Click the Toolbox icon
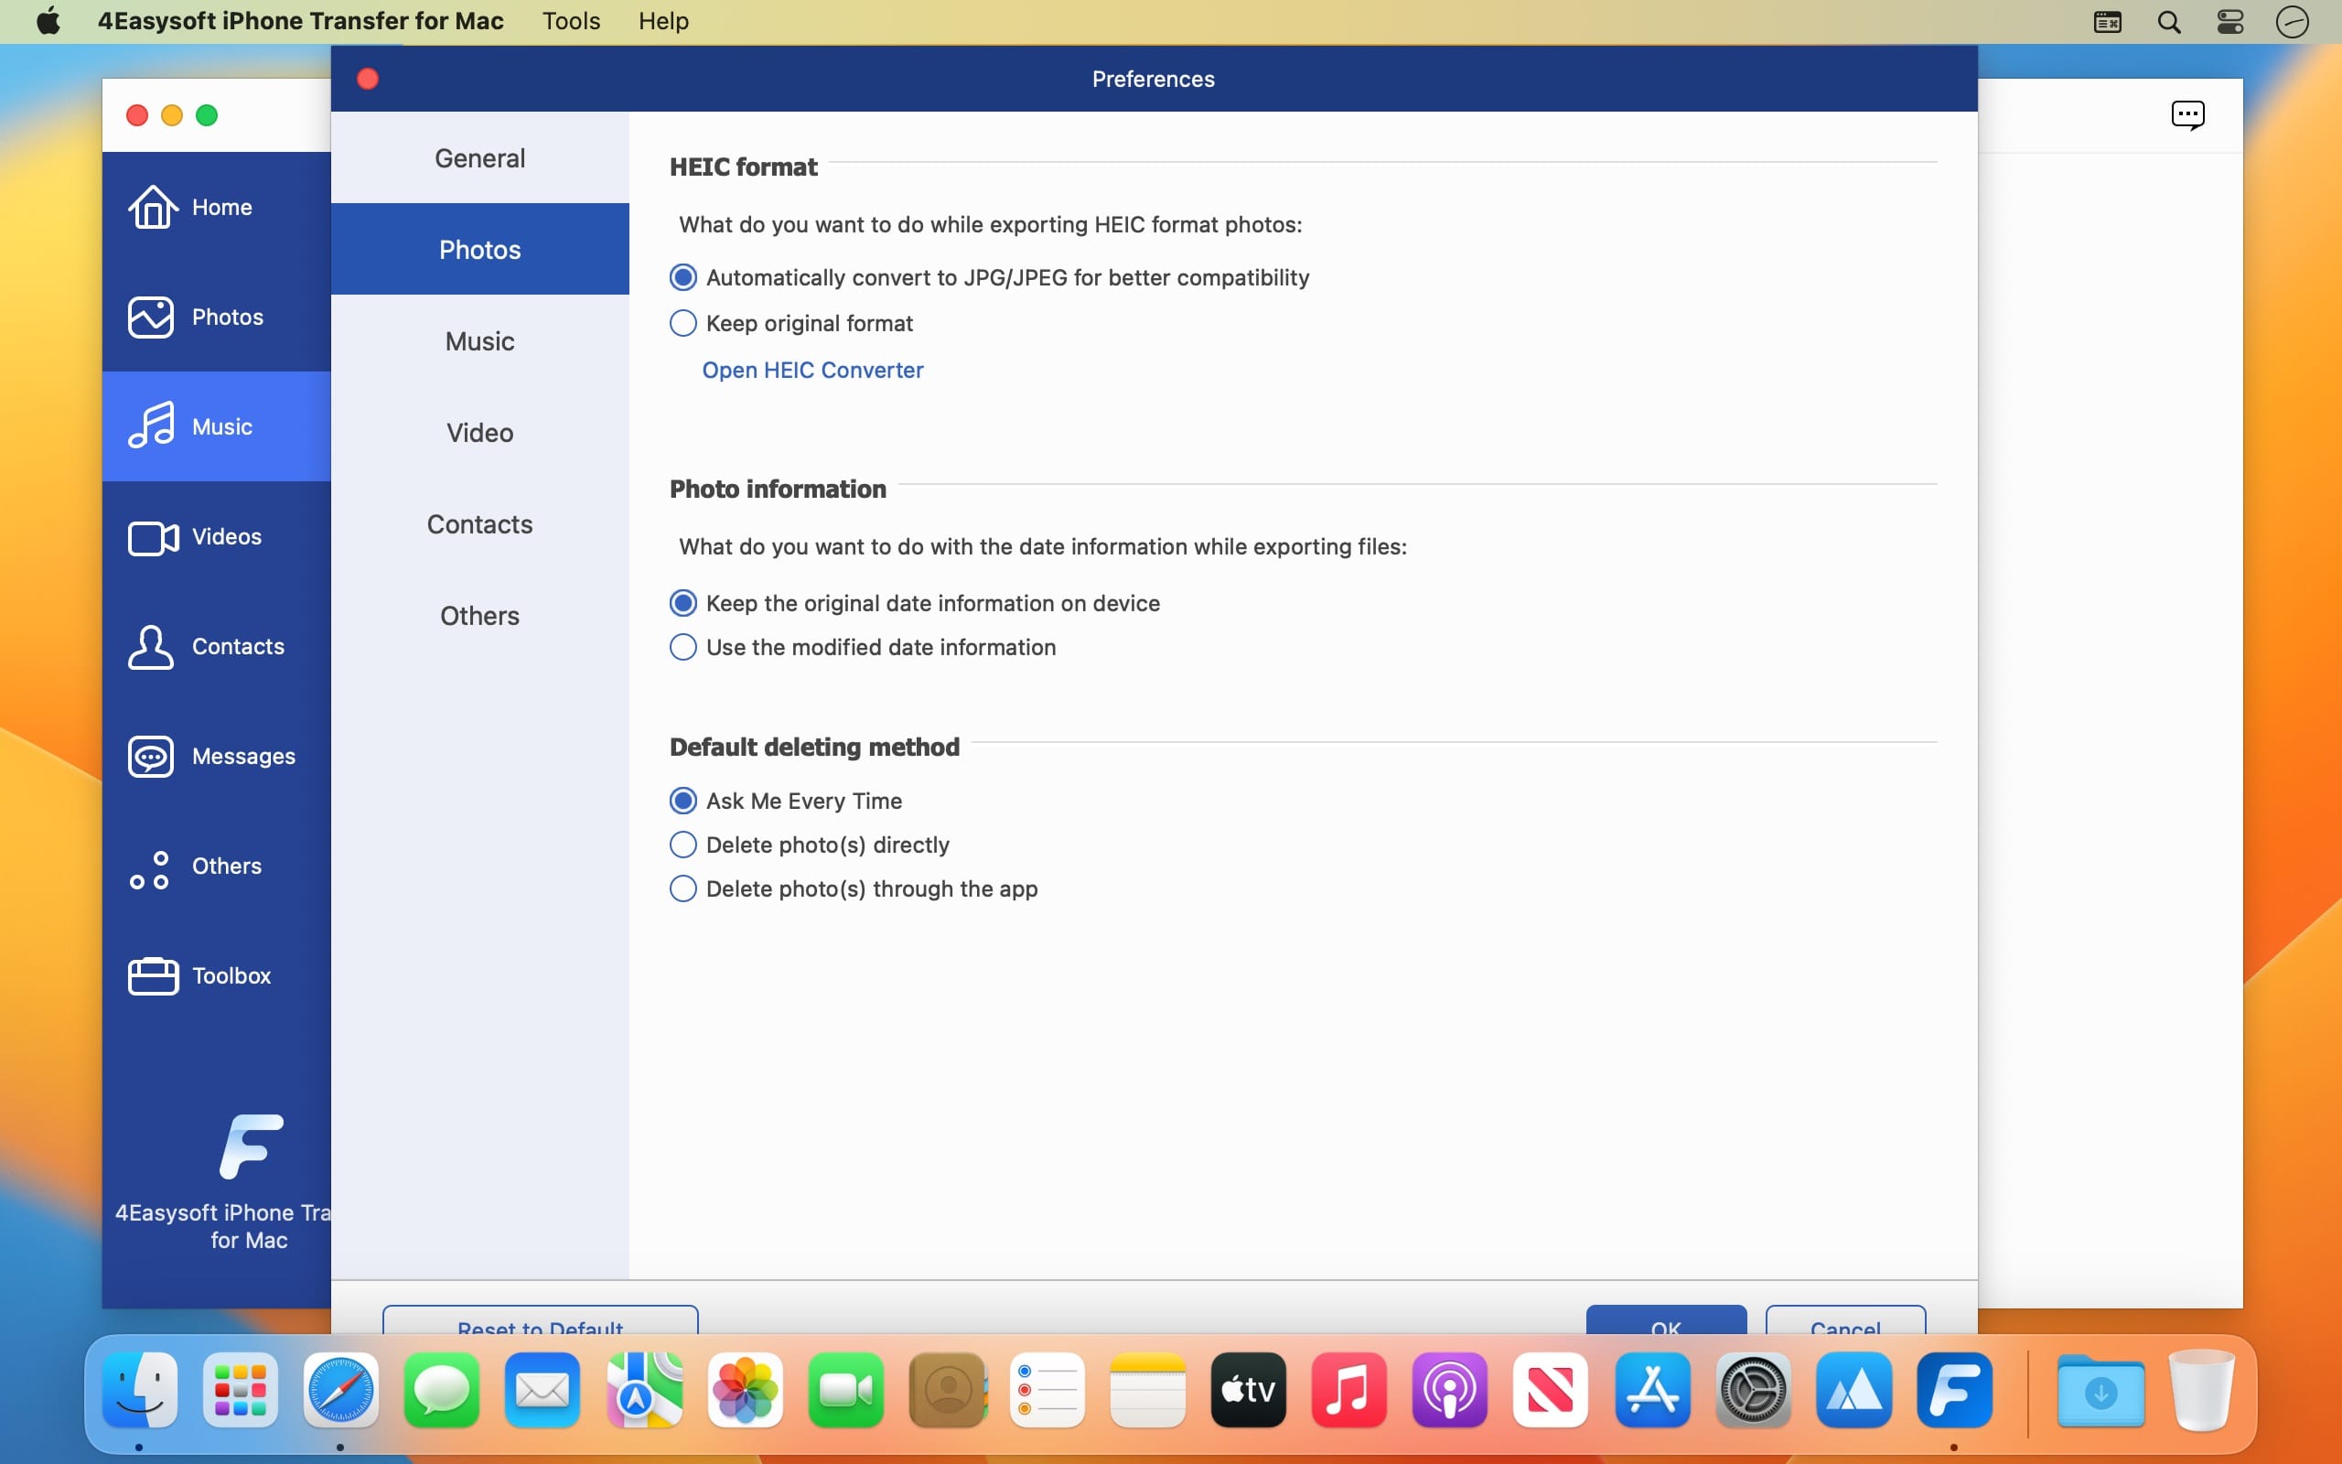This screenshot has width=2342, height=1464. tap(152, 975)
